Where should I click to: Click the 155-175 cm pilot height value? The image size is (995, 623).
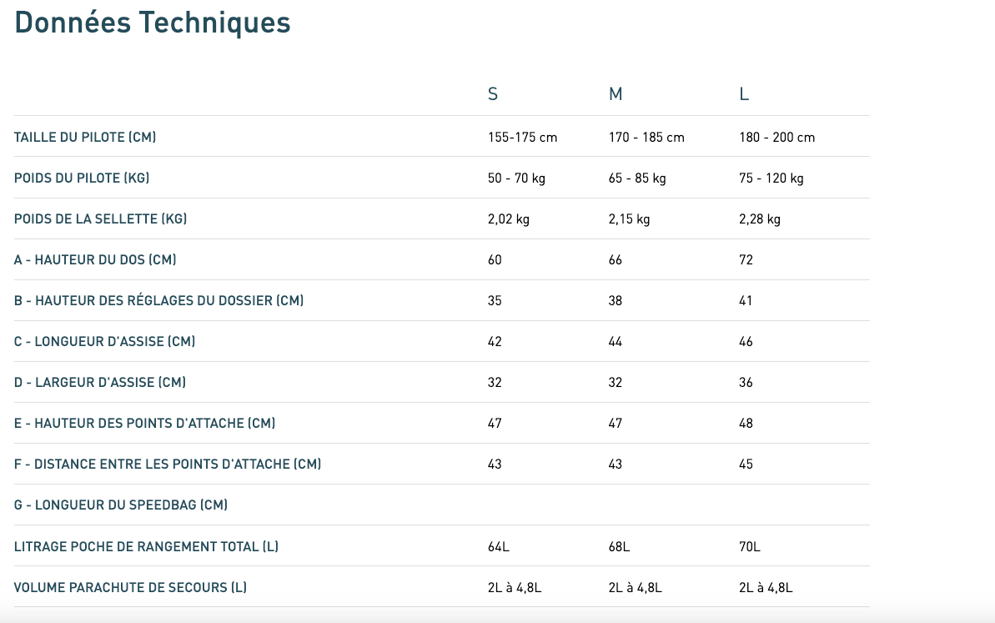pyautogui.click(x=522, y=137)
